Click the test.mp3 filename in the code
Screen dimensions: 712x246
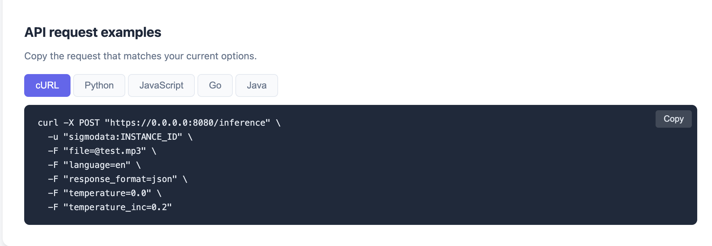pos(121,151)
